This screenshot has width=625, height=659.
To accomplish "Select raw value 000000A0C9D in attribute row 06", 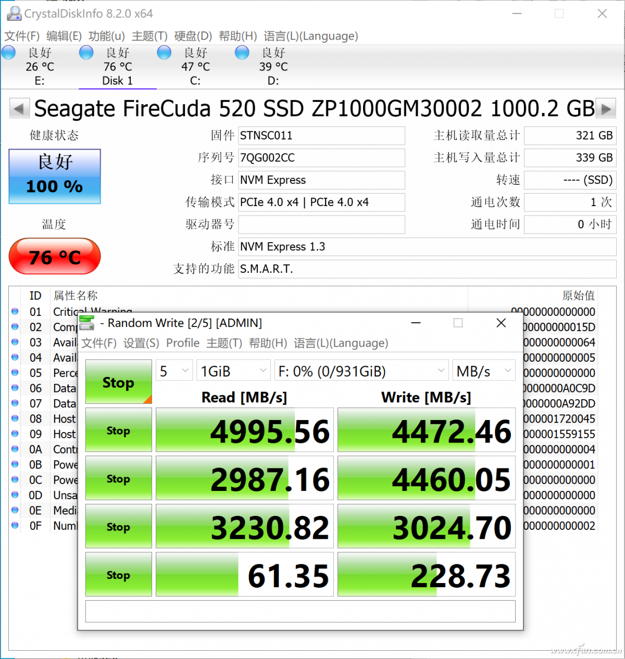I will pos(559,388).
